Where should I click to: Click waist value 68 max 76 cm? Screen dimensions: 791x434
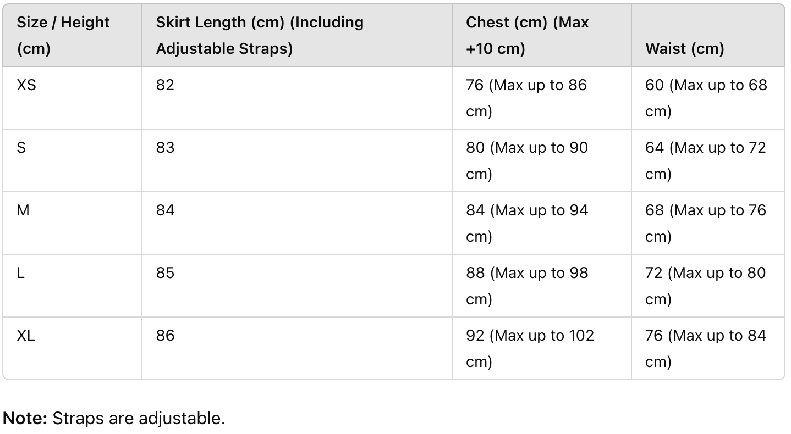pyautogui.click(x=706, y=224)
